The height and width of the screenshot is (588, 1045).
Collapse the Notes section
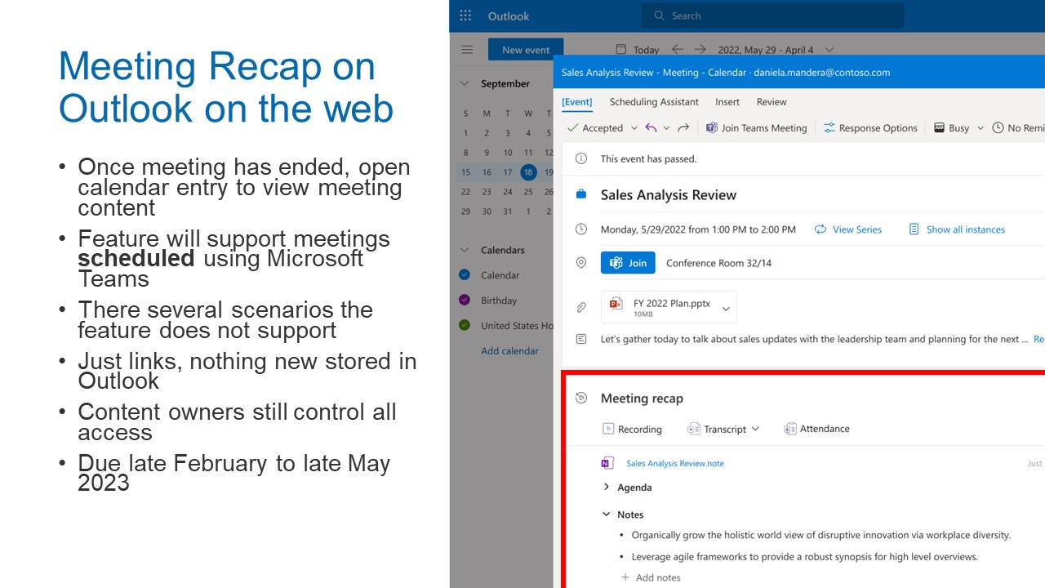[x=607, y=514]
